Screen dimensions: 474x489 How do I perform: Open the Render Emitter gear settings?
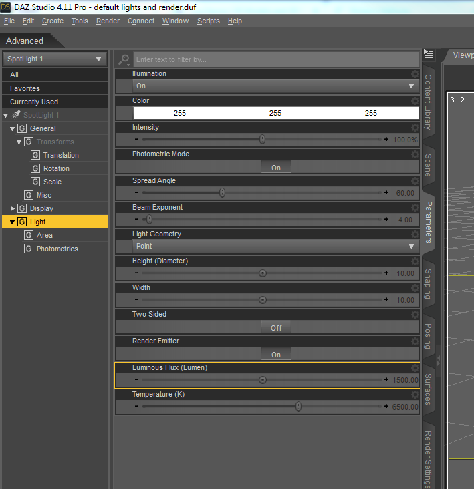point(414,341)
